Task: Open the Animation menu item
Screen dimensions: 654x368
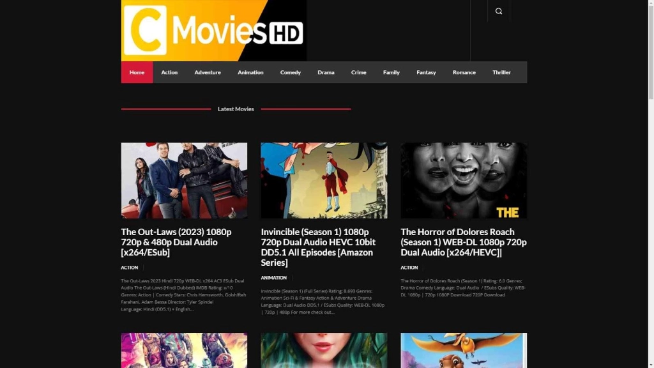Action: tap(250, 72)
